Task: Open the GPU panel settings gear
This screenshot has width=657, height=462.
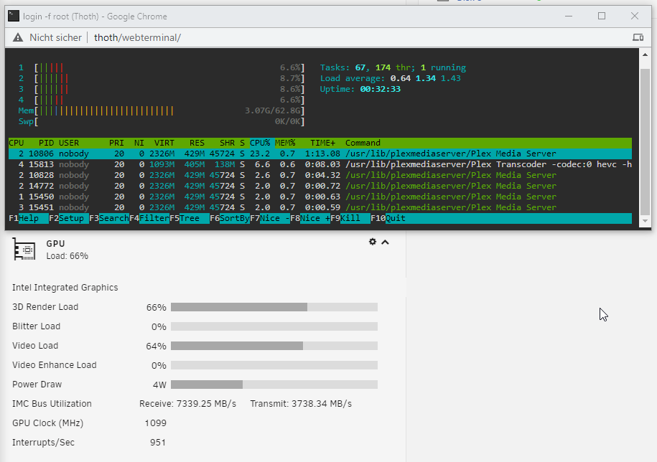Action: (372, 242)
